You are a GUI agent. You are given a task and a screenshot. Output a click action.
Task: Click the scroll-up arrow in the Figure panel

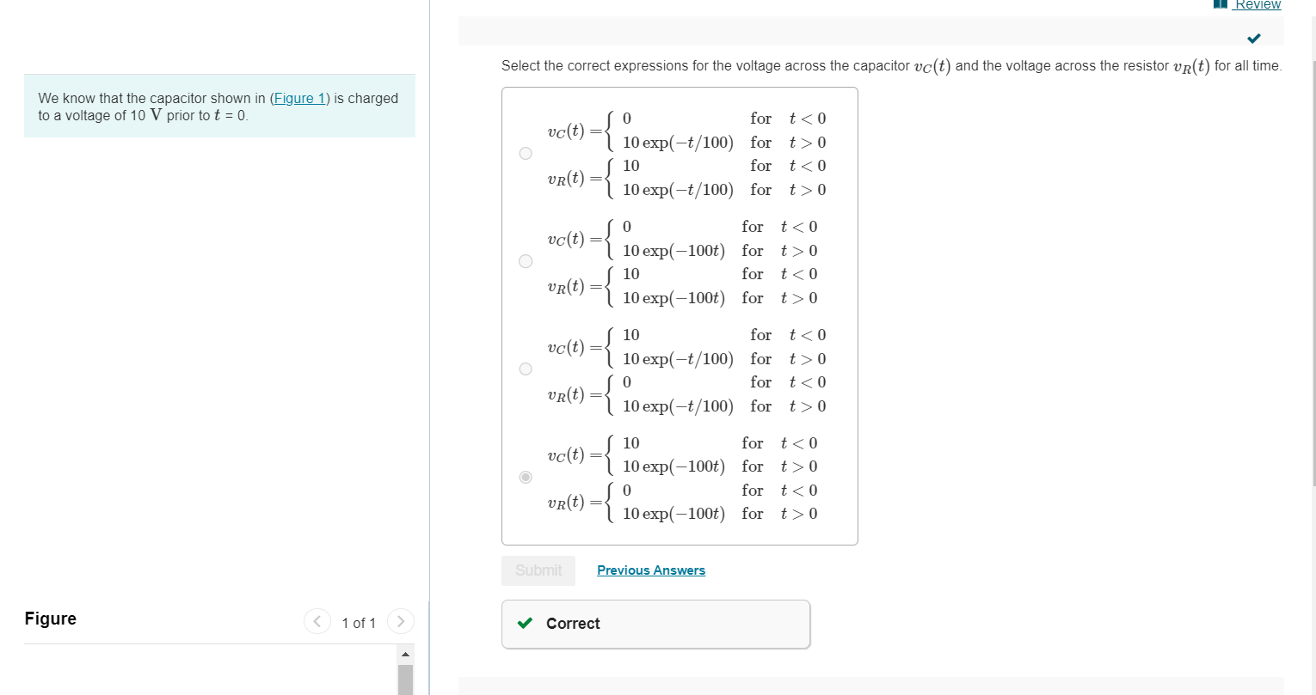pyautogui.click(x=405, y=653)
